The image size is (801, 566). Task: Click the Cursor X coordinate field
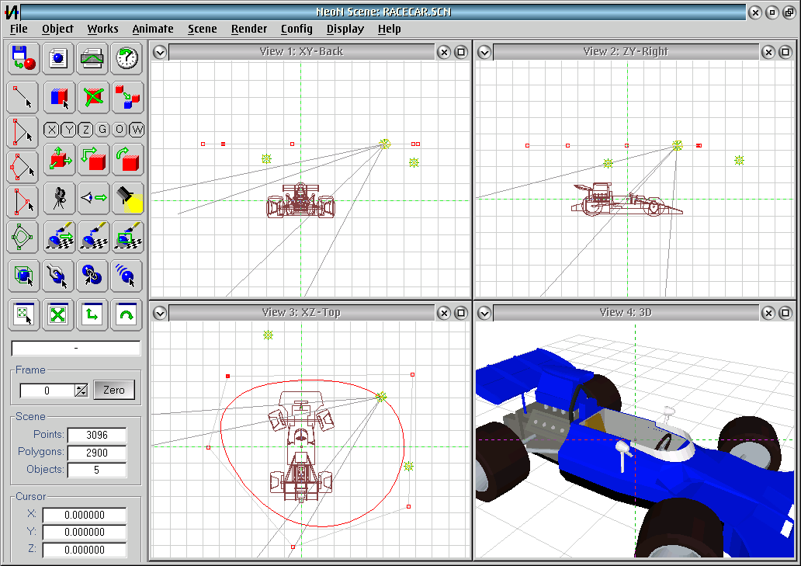click(85, 515)
